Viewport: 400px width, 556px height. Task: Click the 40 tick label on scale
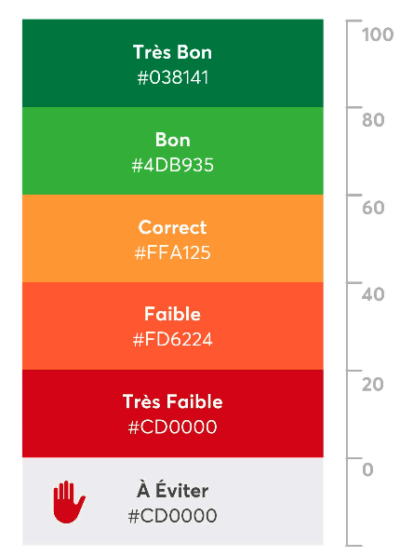tap(373, 294)
